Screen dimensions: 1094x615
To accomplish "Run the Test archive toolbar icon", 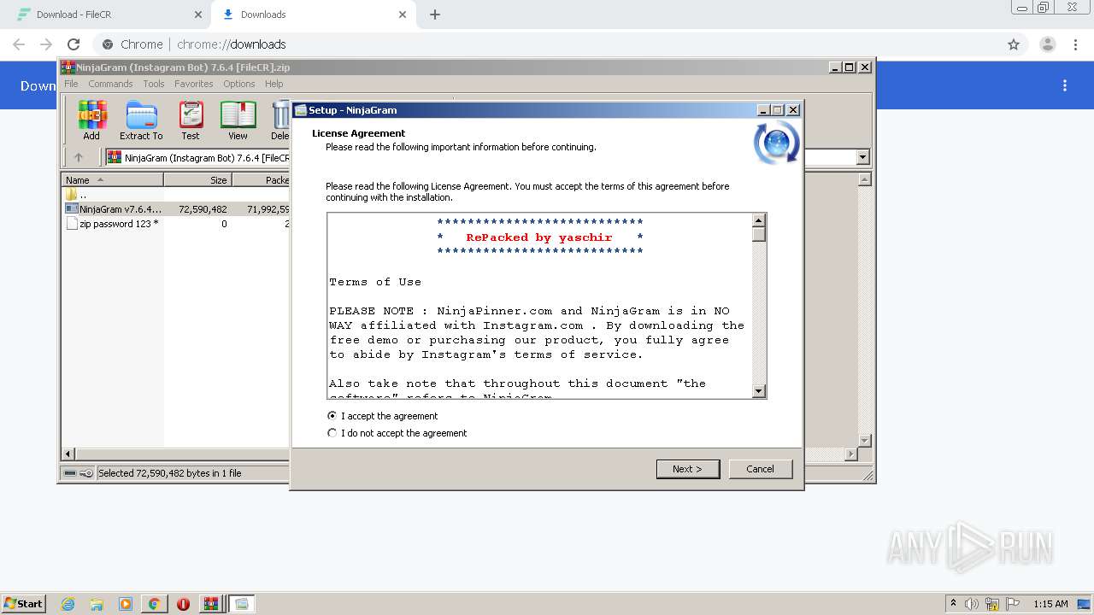I will coord(191,120).
